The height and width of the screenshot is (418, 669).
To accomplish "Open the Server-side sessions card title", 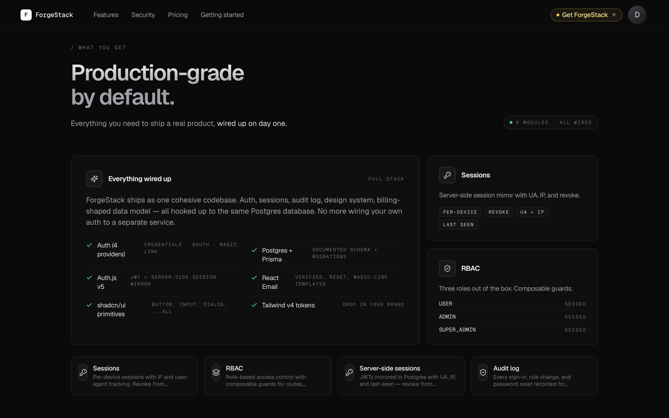I will click(390, 368).
